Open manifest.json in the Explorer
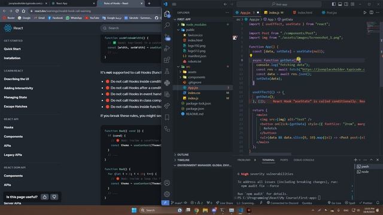383x215 pixels. click(197, 56)
